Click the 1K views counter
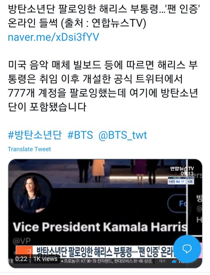The width and height of the screenshot is (210, 275). tap(45, 259)
